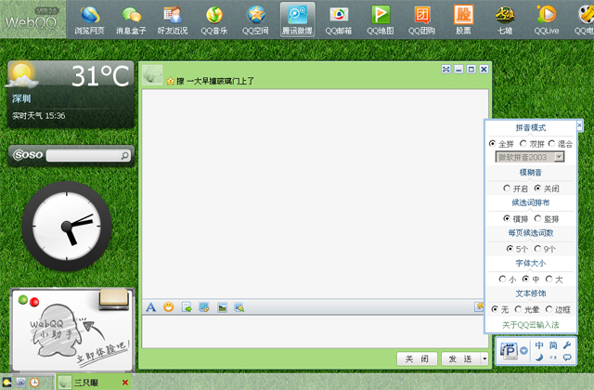
Task: Click the search magnifier in Soso box
Action: coord(124,155)
